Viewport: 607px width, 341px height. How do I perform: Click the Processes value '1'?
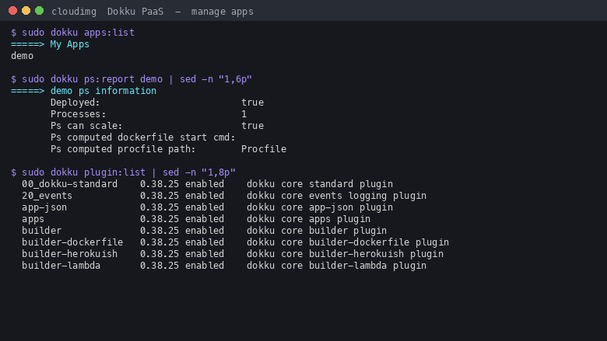(x=244, y=114)
